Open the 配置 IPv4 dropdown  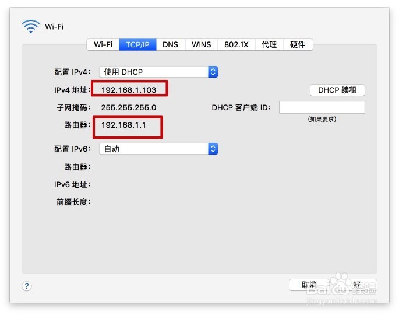pos(158,72)
